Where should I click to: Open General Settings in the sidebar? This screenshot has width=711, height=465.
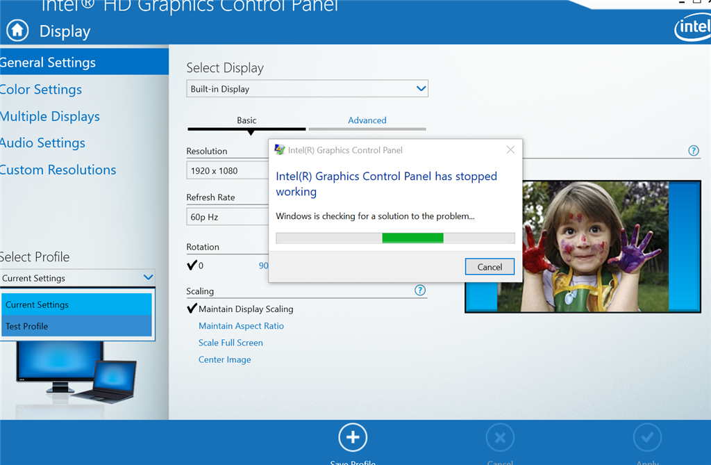[x=84, y=63]
